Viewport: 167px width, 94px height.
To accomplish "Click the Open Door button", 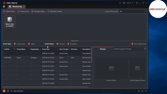I will tap(9, 11).
